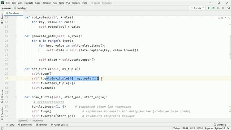Open the Terminal tool window

coord(41,125)
